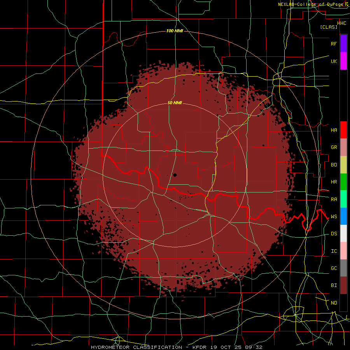Click the GR legend label
This screenshot has width=350, height=350.
(x=334, y=147)
